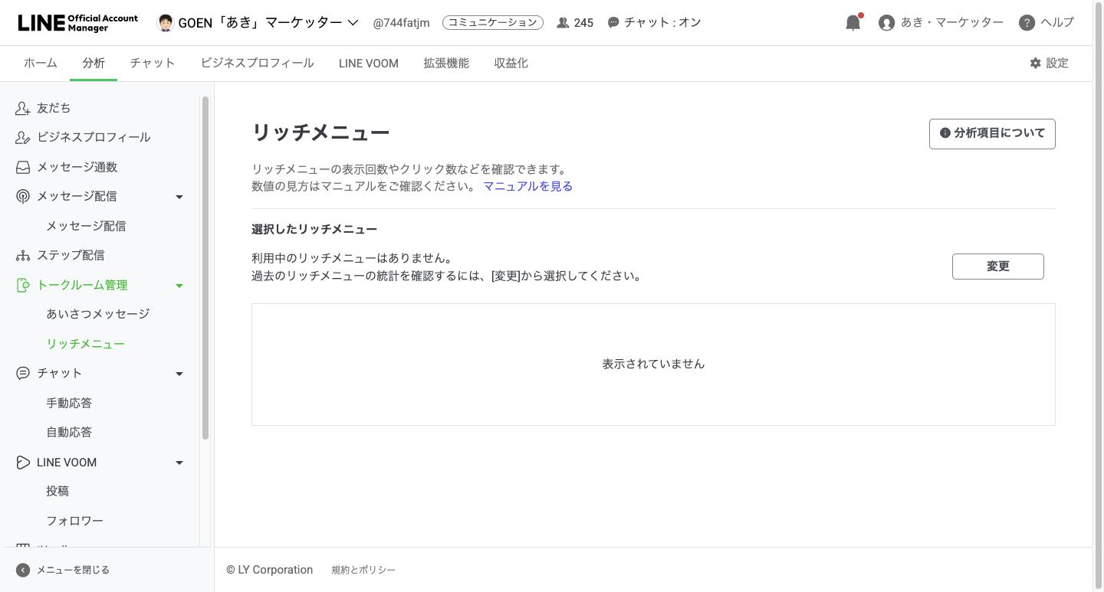The width and height of the screenshot is (1104, 592).
Task: Click the メッセージ通数 inbox icon
Action: tap(23, 167)
